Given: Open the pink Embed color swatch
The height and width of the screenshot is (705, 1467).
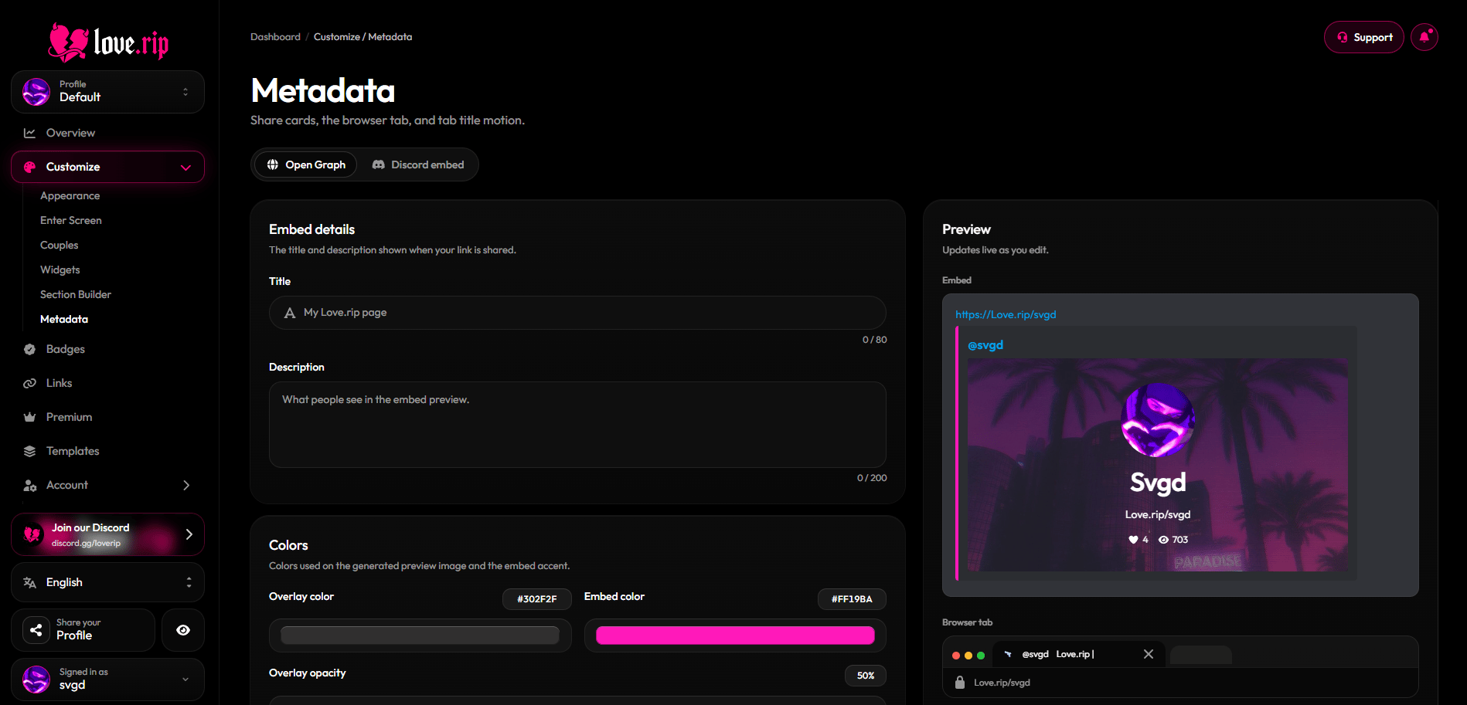Looking at the screenshot, I should pyautogui.click(x=735, y=636).
